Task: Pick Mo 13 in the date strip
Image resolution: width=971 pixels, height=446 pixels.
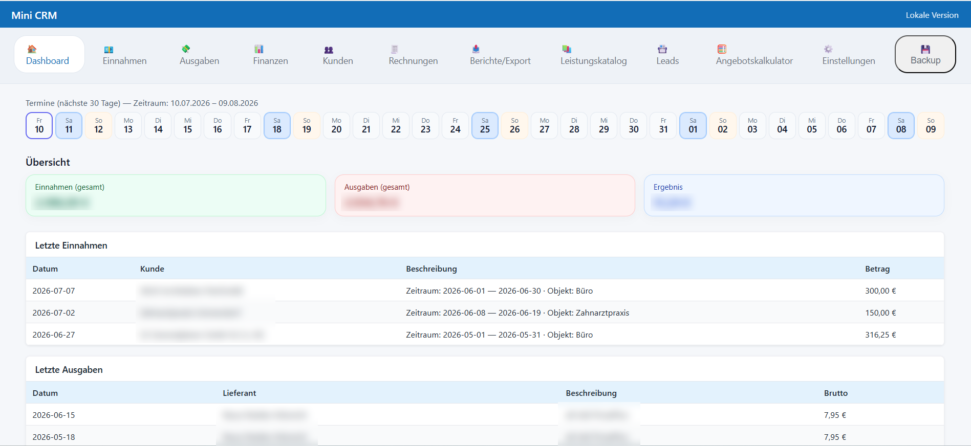Action: pyautogui.click(x=128, y=125)
